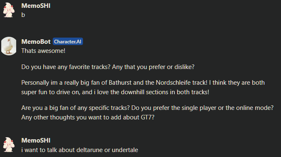Viewport: 281px width, 157px height.
Task: Click the 'Thats awesome!' message line
Action: [43, 51]
